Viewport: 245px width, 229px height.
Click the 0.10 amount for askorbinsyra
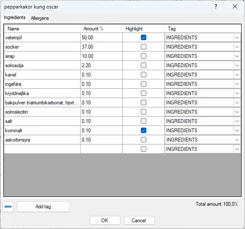pos(101,139)
